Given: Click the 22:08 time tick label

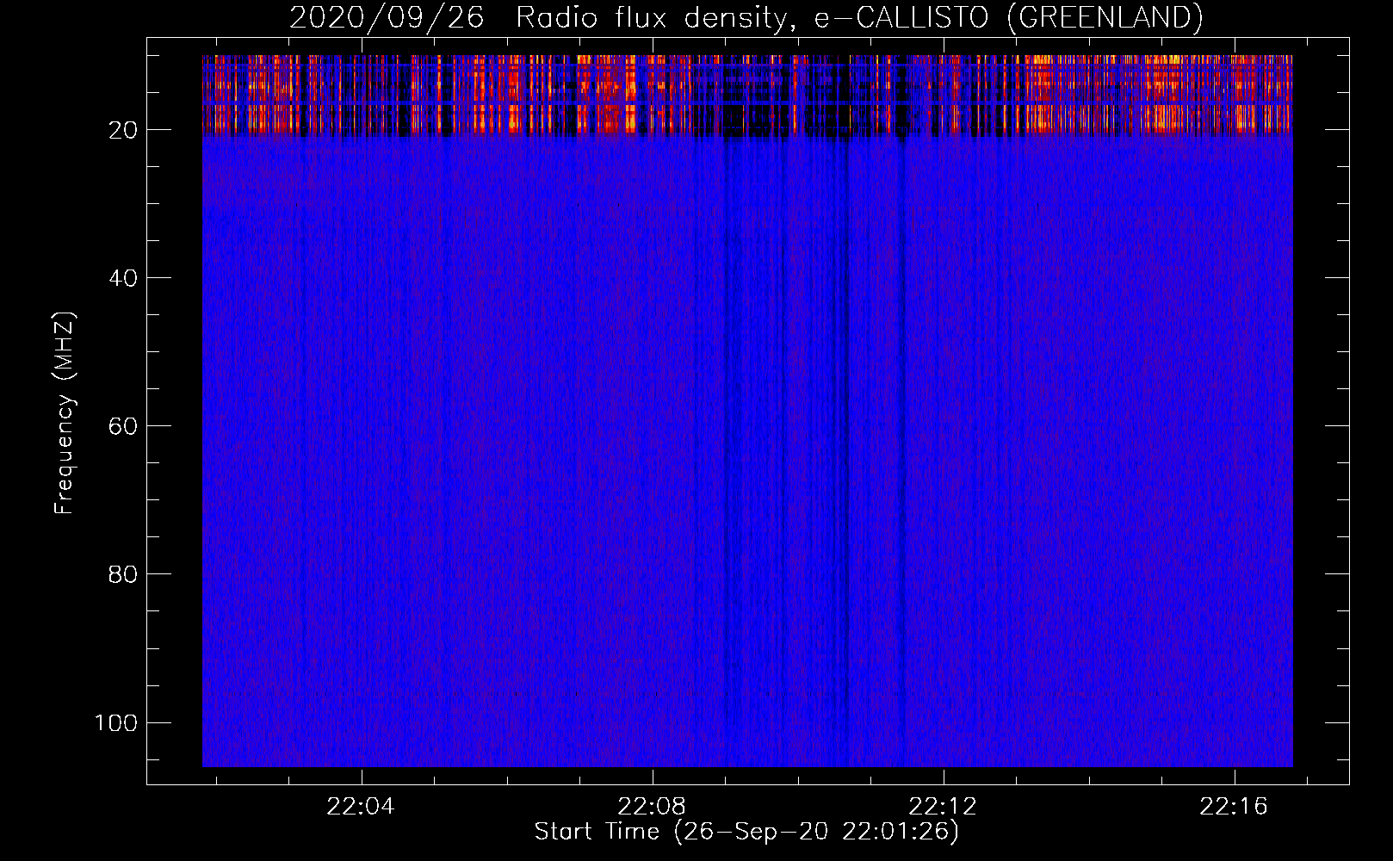Looking at the screenshot, I should point(652,807).
